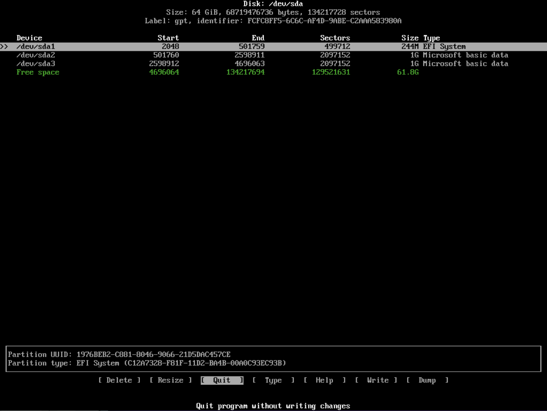Click the Quit program hint text

point(273,406)
